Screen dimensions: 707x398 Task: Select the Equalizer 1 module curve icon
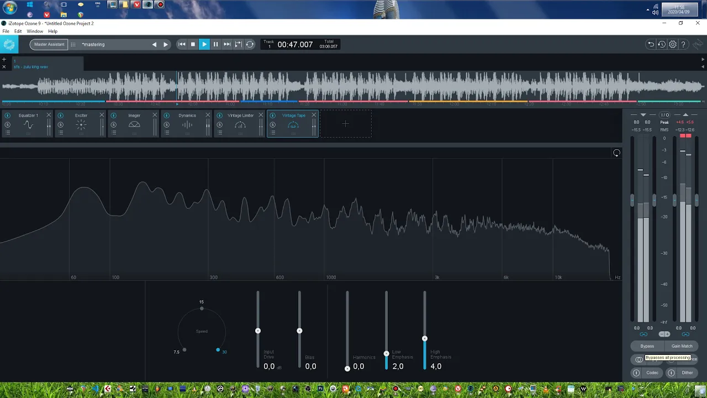click(28, 125)
